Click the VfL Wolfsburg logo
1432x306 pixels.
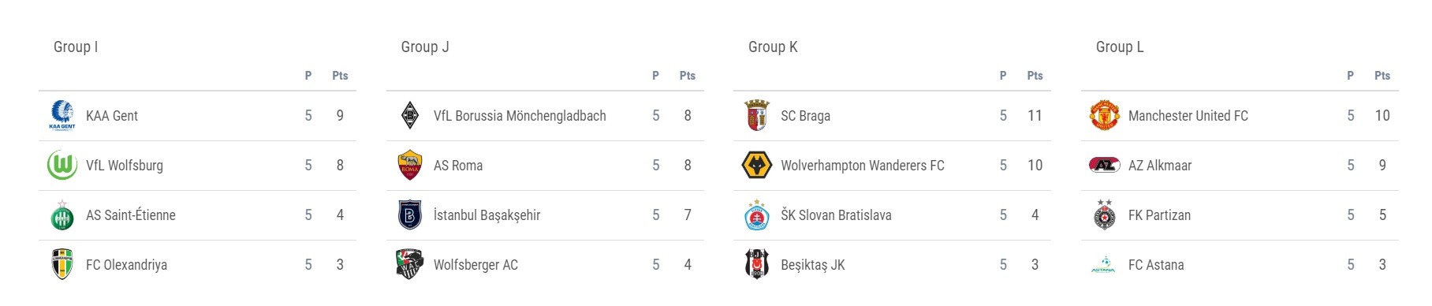click(x=62, y=165)
